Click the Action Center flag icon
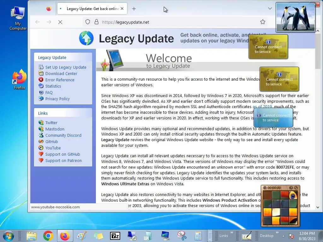Image resolution: width=323 pixels, height=242 pixels. pyautogui.click(x=291, y=236)
